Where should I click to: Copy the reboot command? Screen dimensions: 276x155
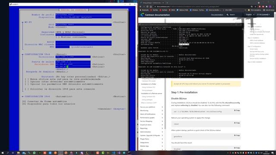(x=237, y=123)
